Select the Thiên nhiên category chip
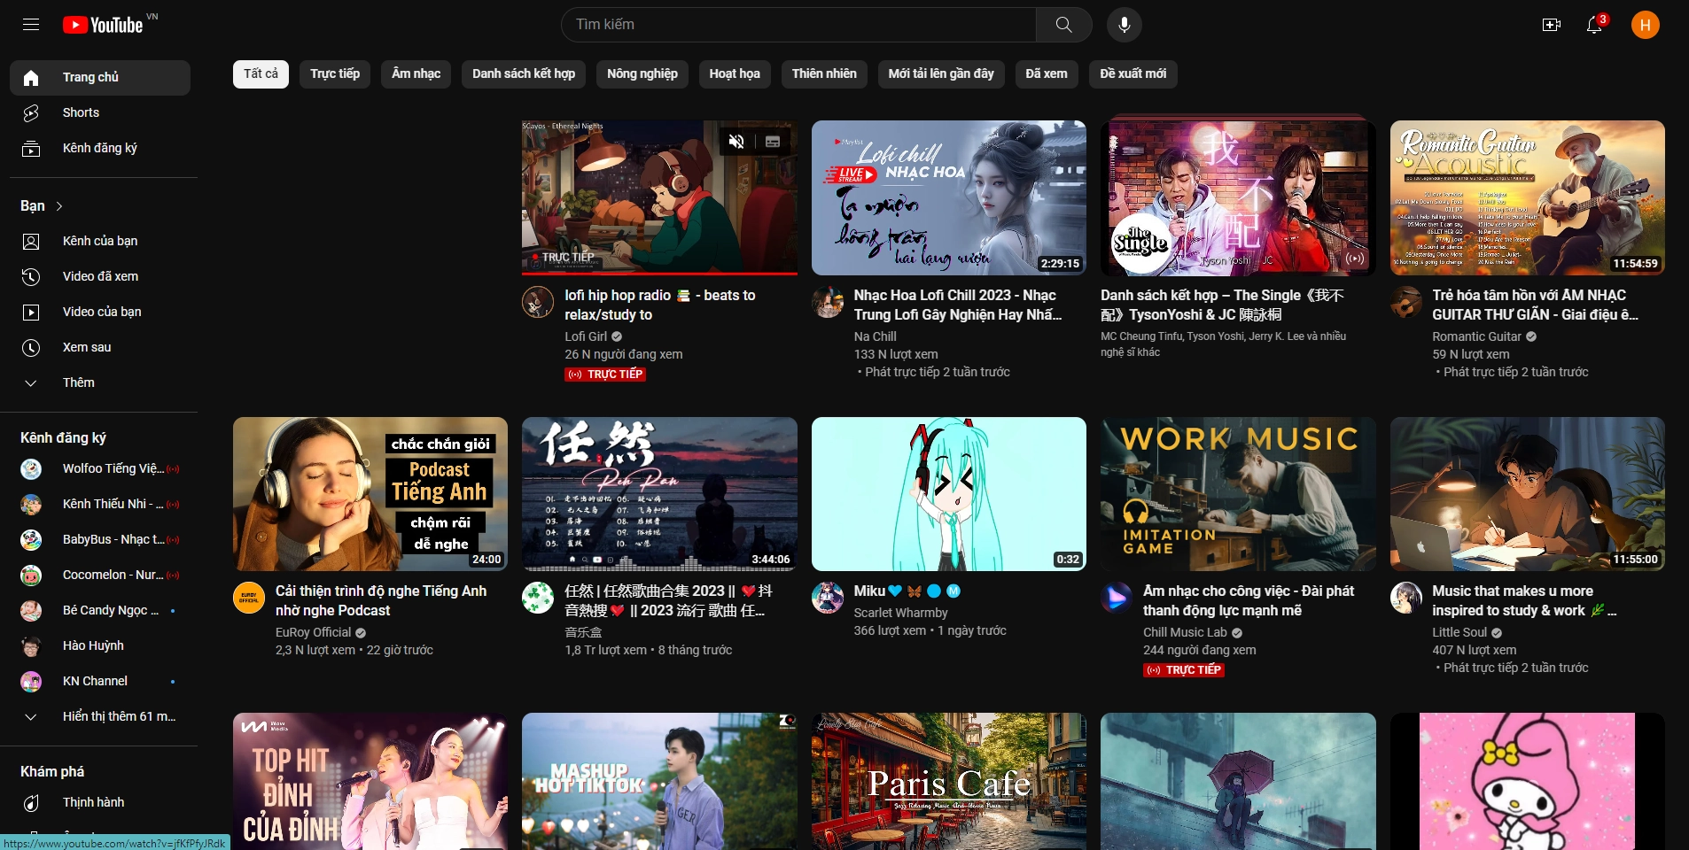The height and width of the screenshot is (850, 1689). point(823,73)
